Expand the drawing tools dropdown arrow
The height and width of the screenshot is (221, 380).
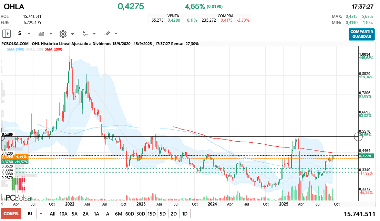(116, 34)
